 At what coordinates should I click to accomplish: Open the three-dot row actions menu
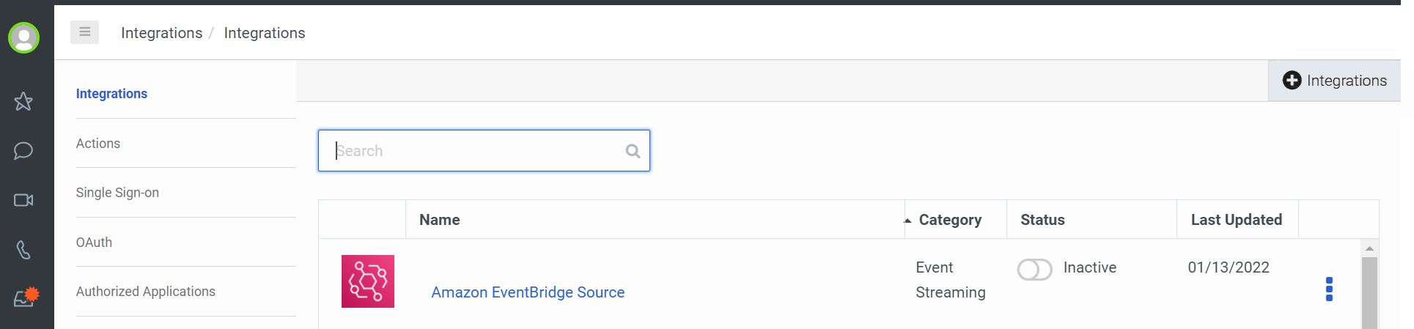point(1329,289)
